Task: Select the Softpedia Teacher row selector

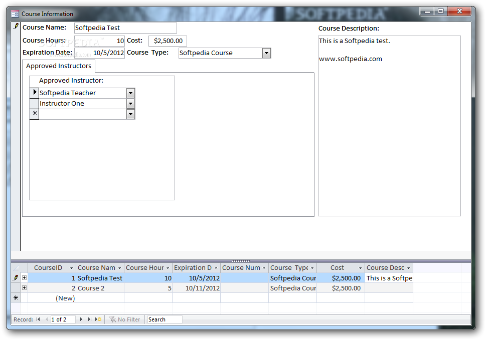Action: pos(34,93)
